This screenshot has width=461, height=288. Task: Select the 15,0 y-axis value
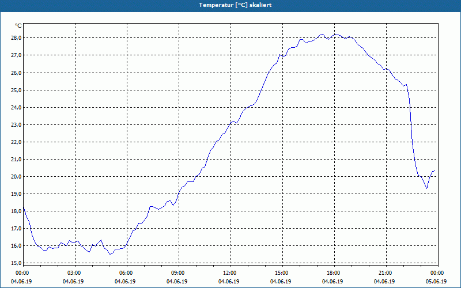[17, 263]
